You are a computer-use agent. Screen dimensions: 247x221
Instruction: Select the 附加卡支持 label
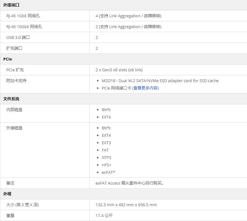(16, 81)
